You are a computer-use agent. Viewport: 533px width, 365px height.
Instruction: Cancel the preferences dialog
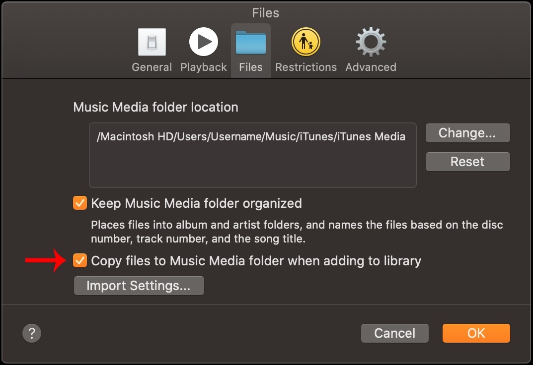click(x=394, y=333)
